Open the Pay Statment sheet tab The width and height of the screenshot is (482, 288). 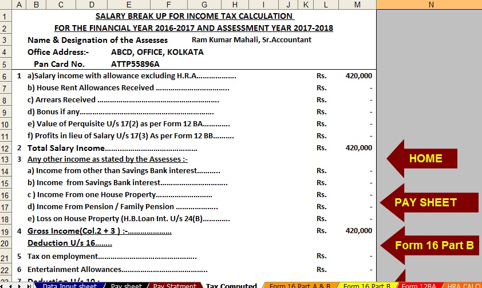point(174,286)
